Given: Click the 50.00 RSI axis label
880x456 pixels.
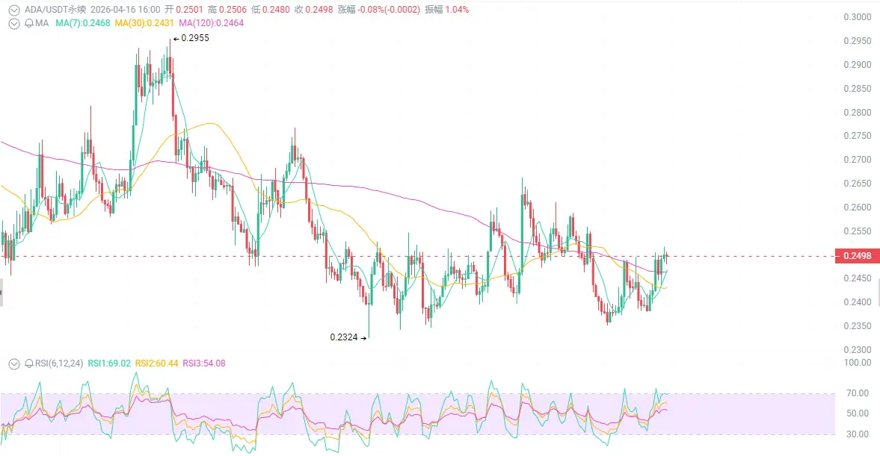Looking at the screenshot, I should tap(858, 413).
